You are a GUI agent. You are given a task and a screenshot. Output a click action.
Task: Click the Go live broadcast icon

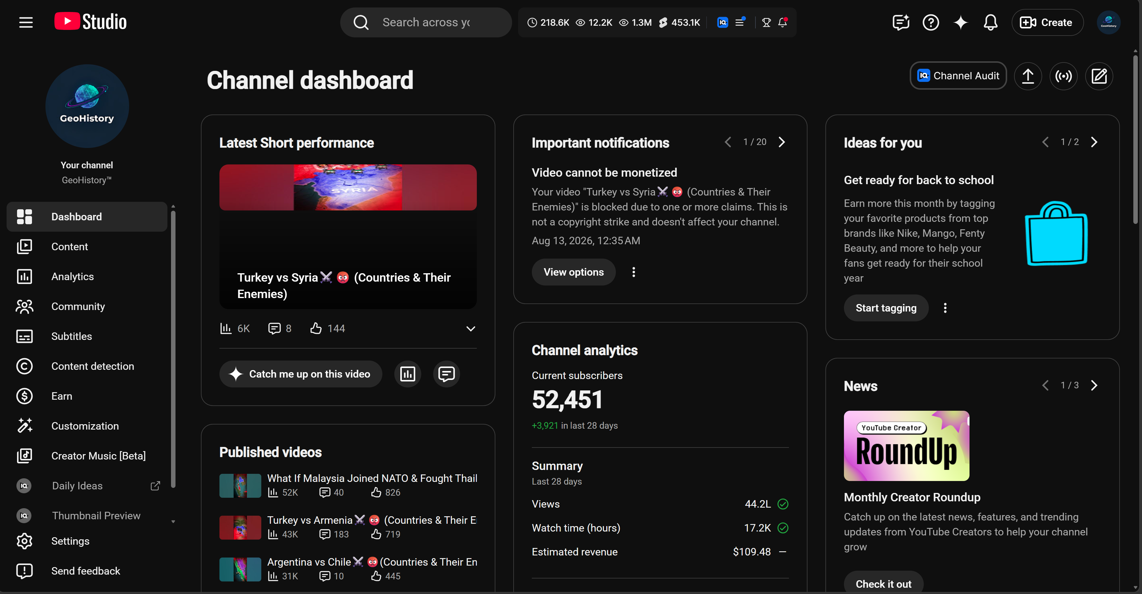pyautogui.click(x=1063, y=76)
